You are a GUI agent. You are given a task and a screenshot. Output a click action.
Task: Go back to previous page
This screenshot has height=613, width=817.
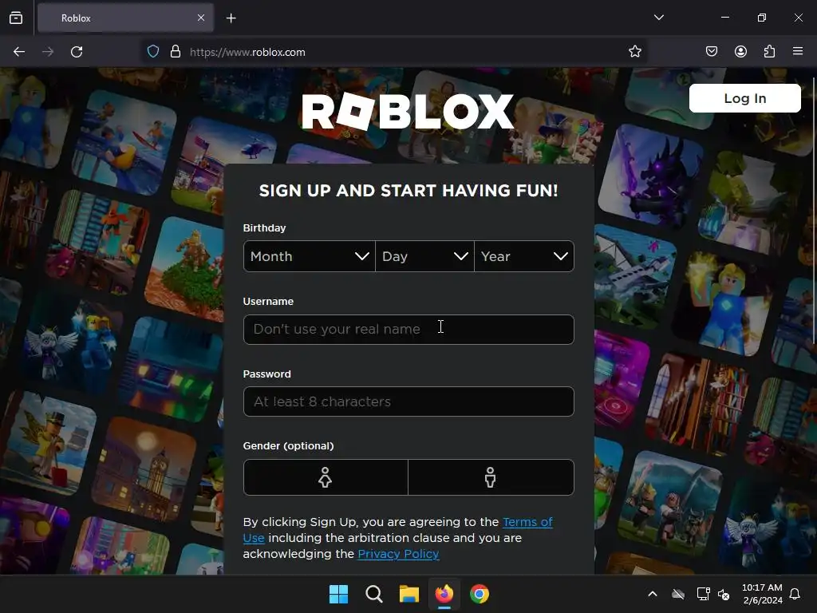click(19, 52)
